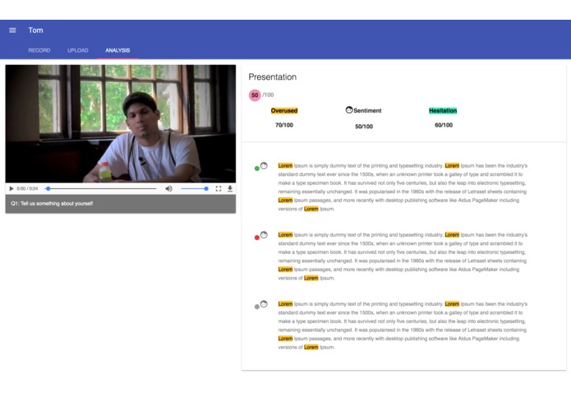This screenshot has height=406, width=571.
Task: Play the interview video
Action: (12, 188)
